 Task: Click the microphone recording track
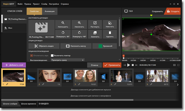point(91,96)
